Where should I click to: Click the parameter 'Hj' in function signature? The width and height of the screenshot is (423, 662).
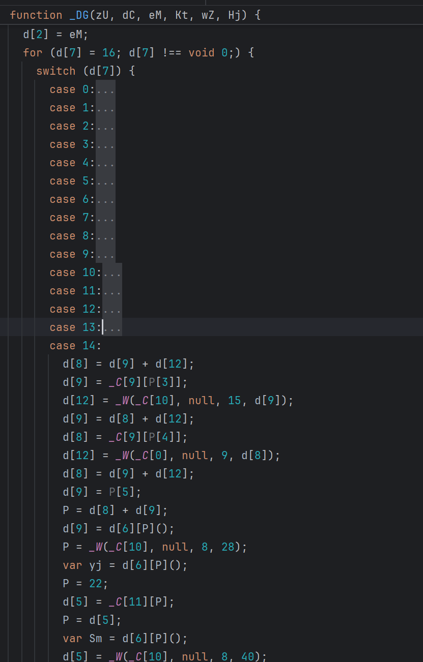coord(235,15)
